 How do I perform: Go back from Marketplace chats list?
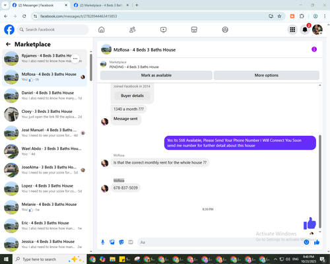[x=9, y=44]
